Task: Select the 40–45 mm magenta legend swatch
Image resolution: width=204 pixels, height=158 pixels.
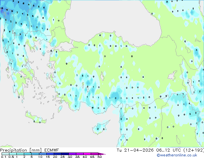Action: coord(87,154)
